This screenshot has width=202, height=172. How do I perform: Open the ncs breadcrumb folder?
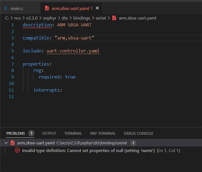point(18,18)
